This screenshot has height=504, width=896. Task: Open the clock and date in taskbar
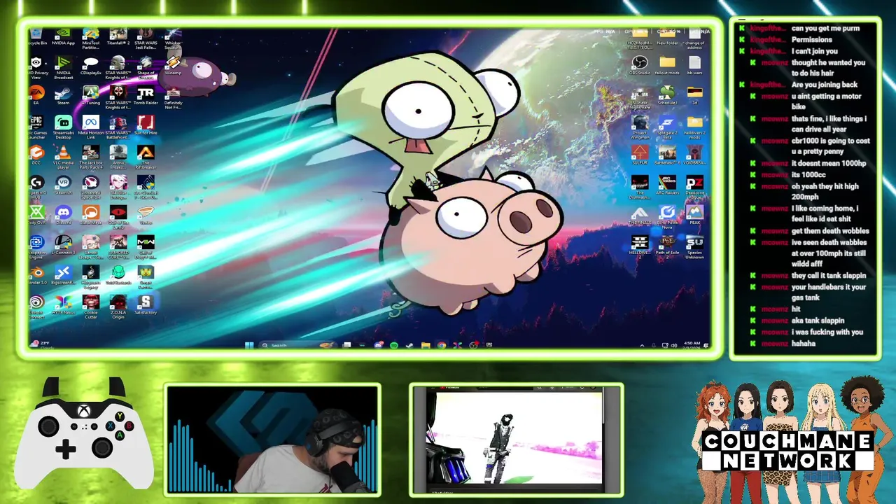pyautogui.click(x=692, y=345)
